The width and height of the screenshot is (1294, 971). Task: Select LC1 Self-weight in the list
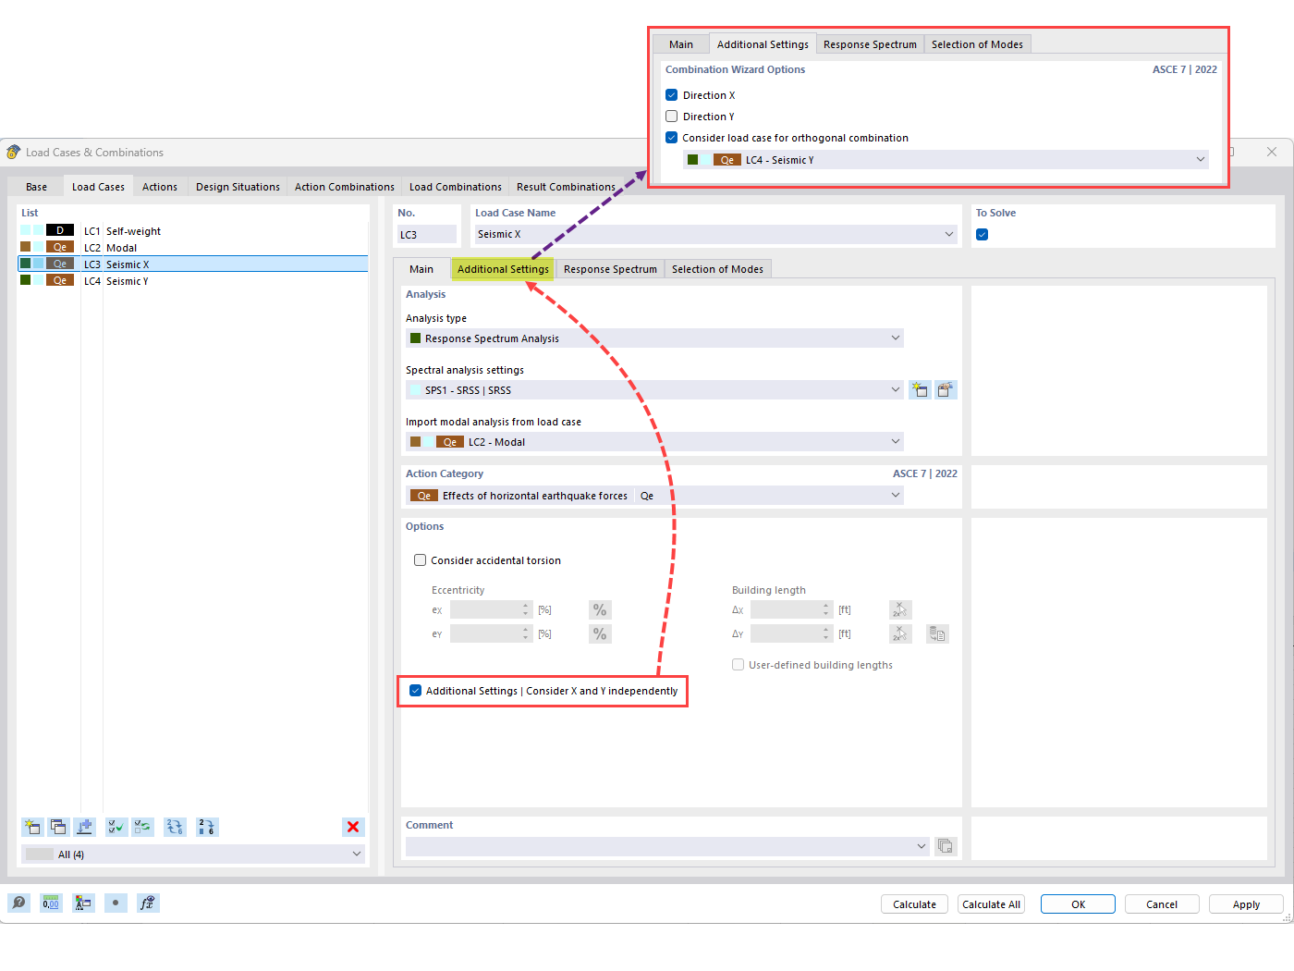192,230
